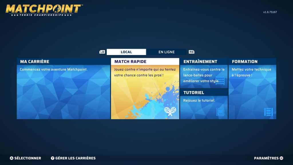This screenshot has height=165, width=293.
Task: Click the Matchpoint Tennis Championships logo
Action: tap(44, 10)
